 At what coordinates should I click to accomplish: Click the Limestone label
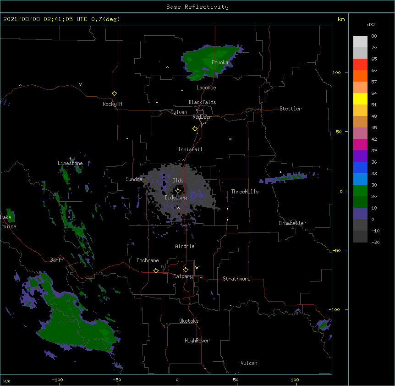point(70,163)
